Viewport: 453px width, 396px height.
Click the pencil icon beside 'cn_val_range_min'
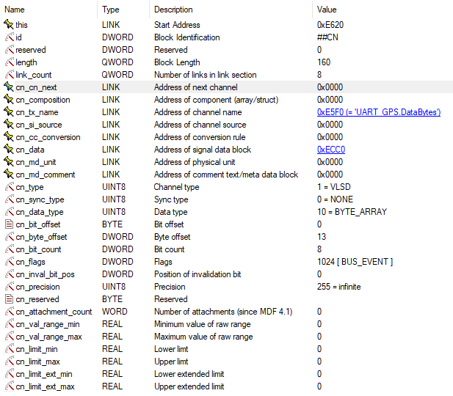click(10, 324)
